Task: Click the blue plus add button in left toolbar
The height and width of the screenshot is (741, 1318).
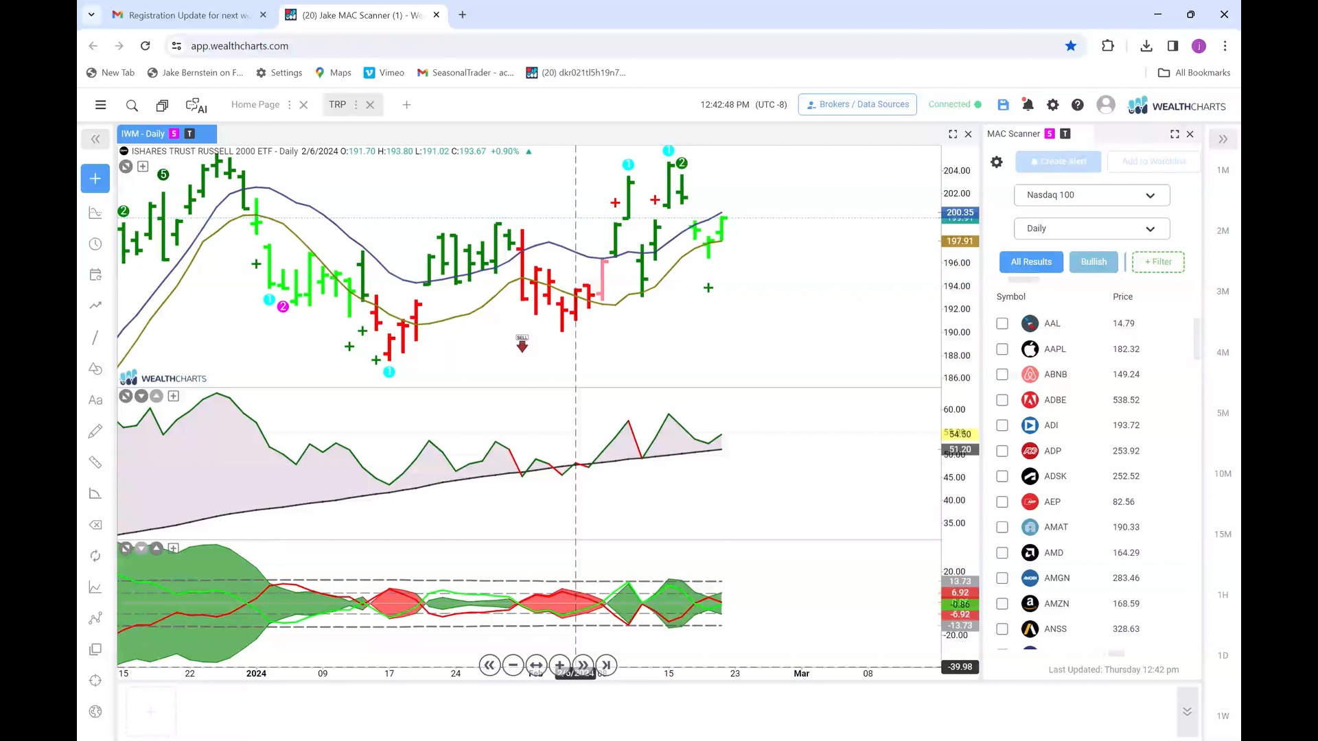Action: 95,178
